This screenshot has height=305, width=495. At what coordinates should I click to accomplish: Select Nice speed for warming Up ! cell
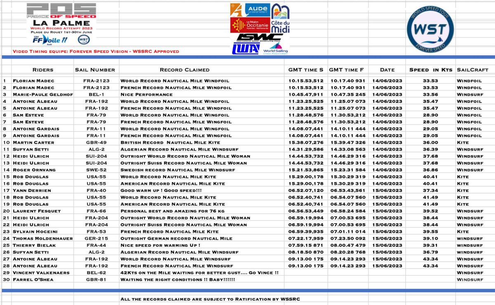[160, 246]
